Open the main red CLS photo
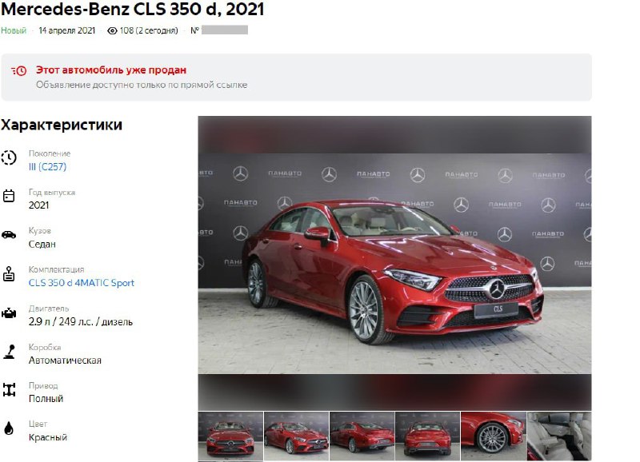The height and width of the screenshot is (462, 640). pyautogui.click(x=394, y=264)
